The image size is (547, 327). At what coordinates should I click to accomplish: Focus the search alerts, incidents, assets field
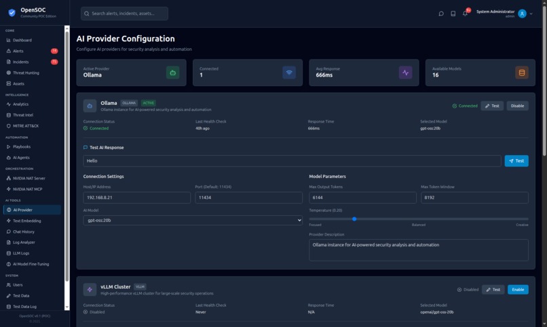point(124,14)
